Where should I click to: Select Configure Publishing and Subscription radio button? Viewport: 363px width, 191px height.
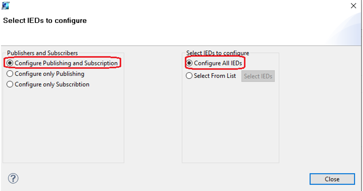(x=10, y=63)
